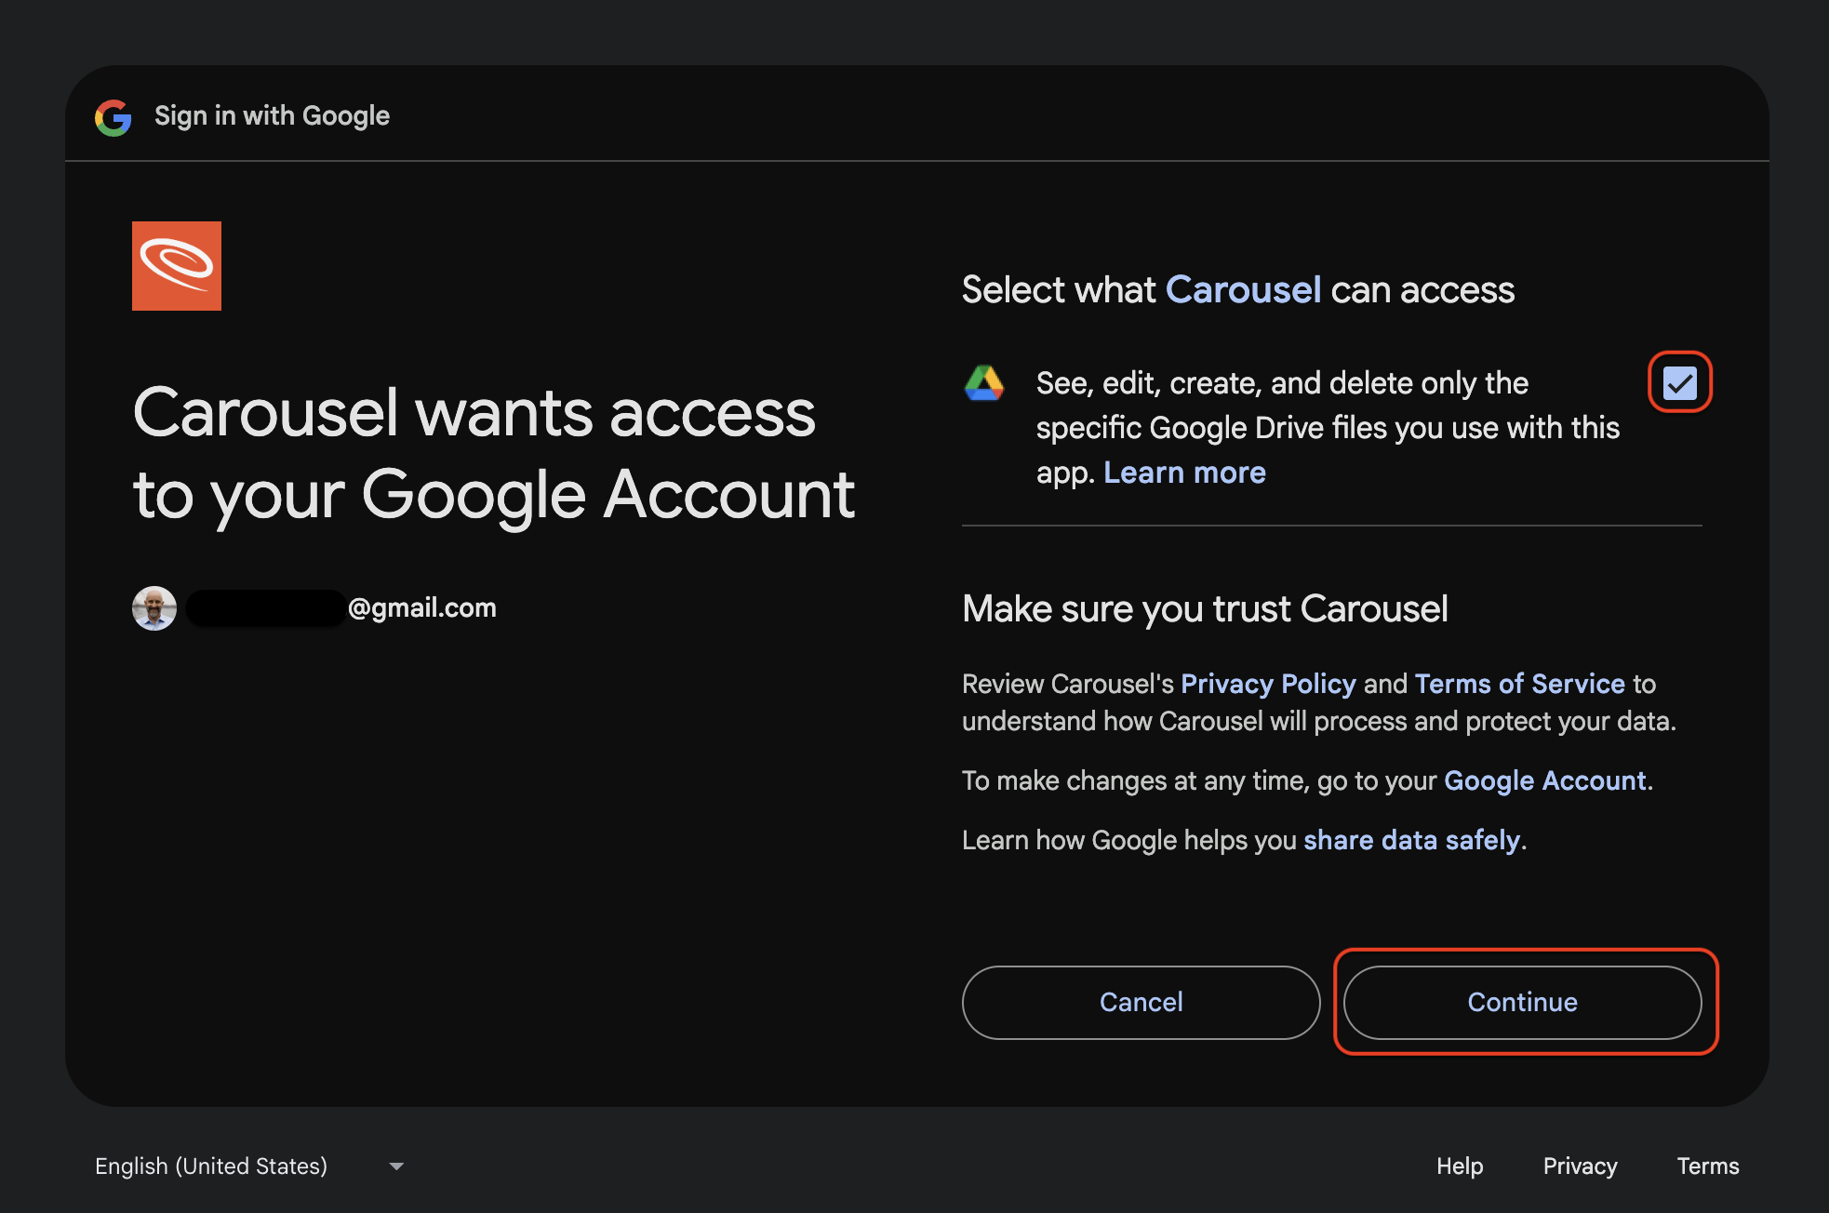
Task: Open the share data safely link
Action: pyautogui.click(x=1412, y=840)
